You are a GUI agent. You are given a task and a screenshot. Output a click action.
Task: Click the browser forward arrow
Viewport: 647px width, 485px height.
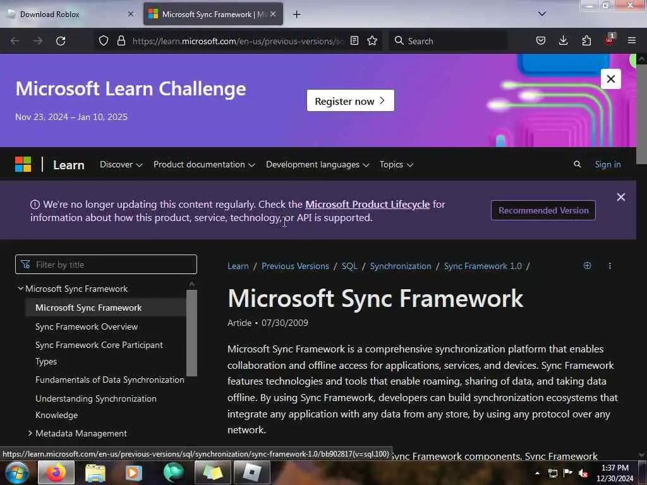click(38, 41)
